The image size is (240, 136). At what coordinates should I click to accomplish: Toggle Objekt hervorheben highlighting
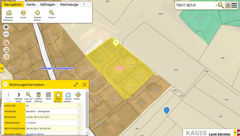click(x=58, y=95)
